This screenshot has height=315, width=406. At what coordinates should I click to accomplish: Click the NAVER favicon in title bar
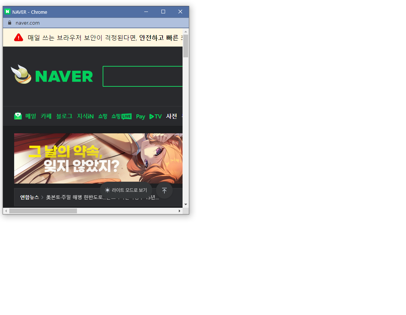coord(7,12)
